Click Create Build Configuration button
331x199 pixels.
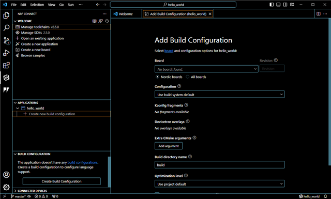click(x=62, y=181)
